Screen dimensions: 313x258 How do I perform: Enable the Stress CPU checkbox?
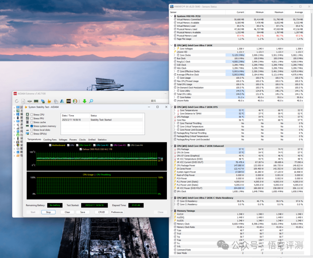[32, 115]
